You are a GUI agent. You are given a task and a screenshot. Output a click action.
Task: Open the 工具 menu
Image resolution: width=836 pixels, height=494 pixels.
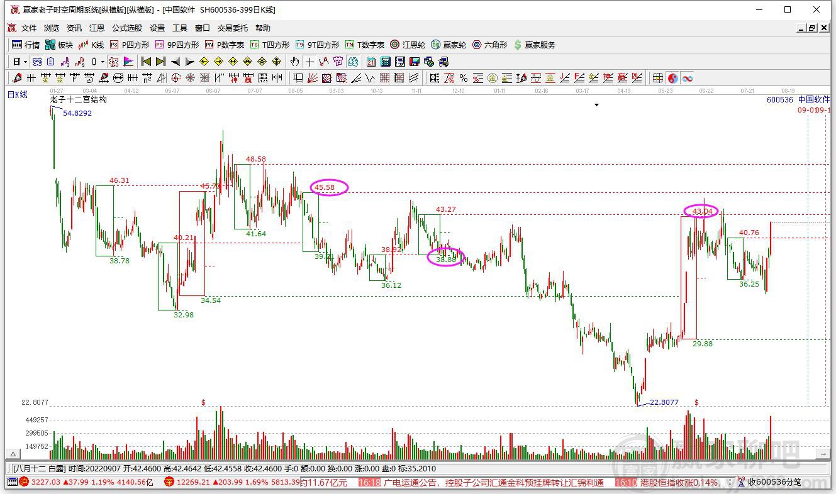pyautogui.click(x=180, y=28)
